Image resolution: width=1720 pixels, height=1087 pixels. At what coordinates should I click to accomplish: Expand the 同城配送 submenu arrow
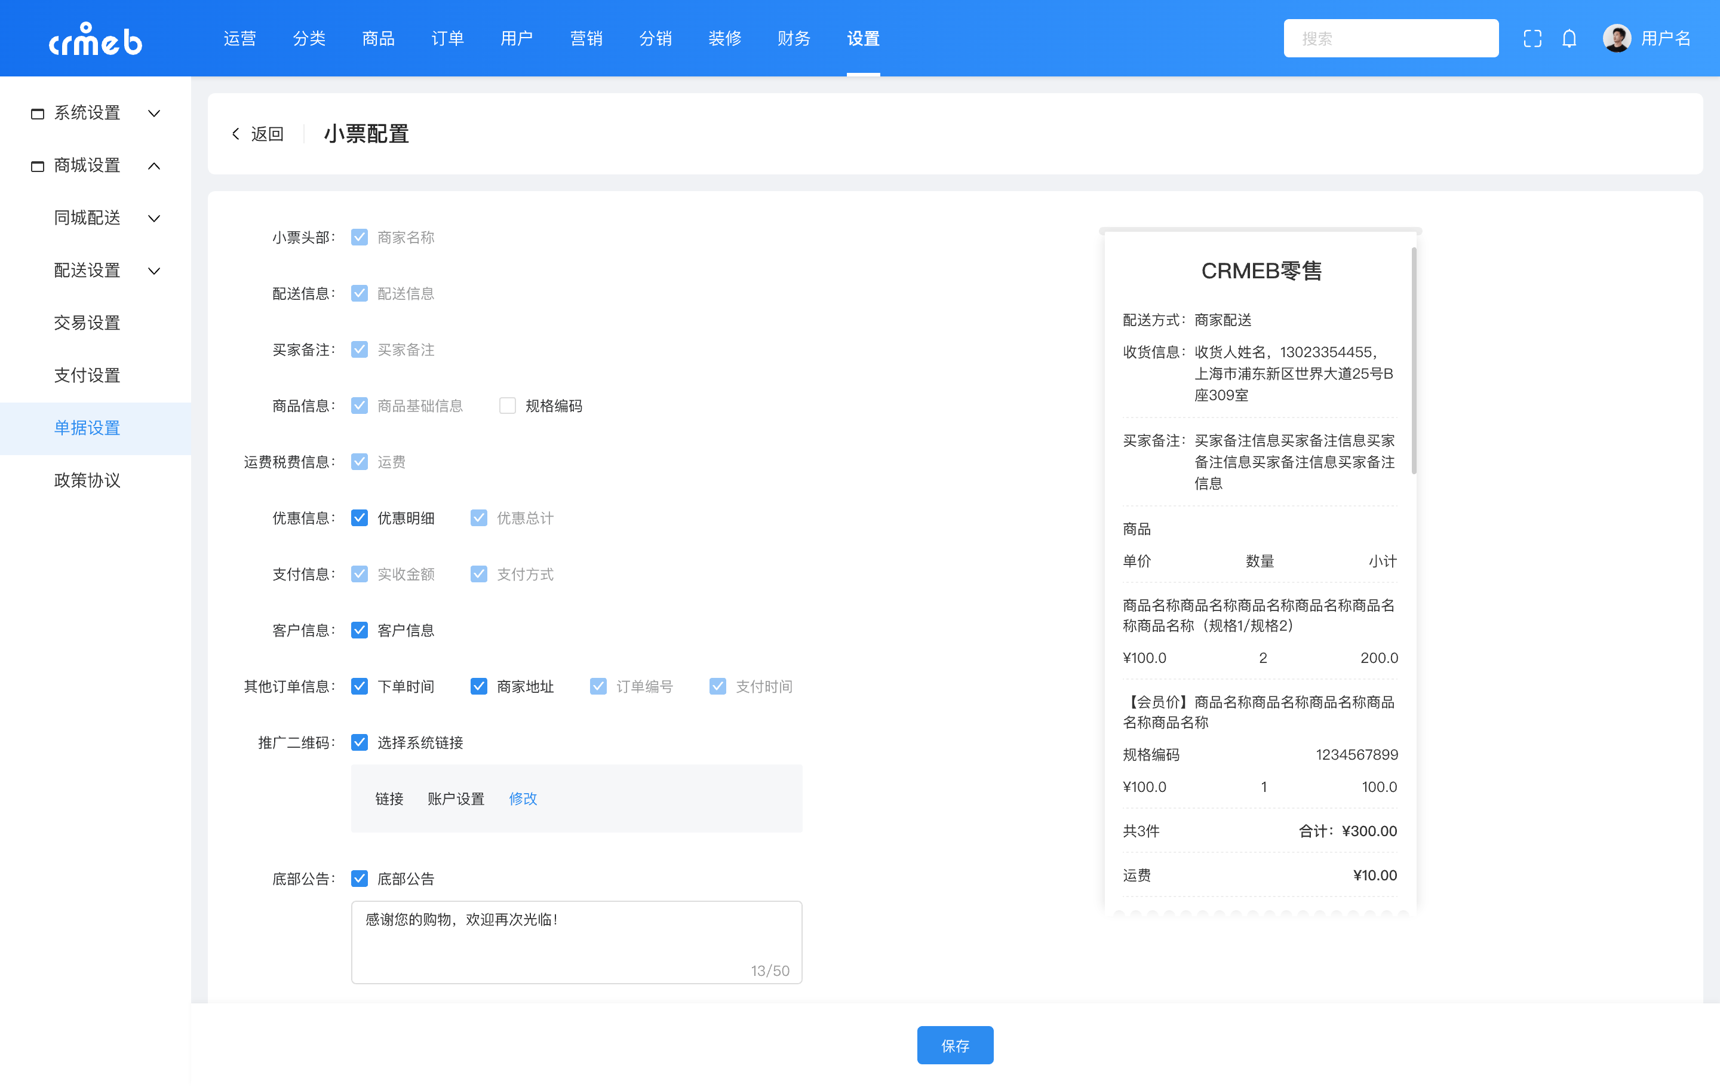153,219
